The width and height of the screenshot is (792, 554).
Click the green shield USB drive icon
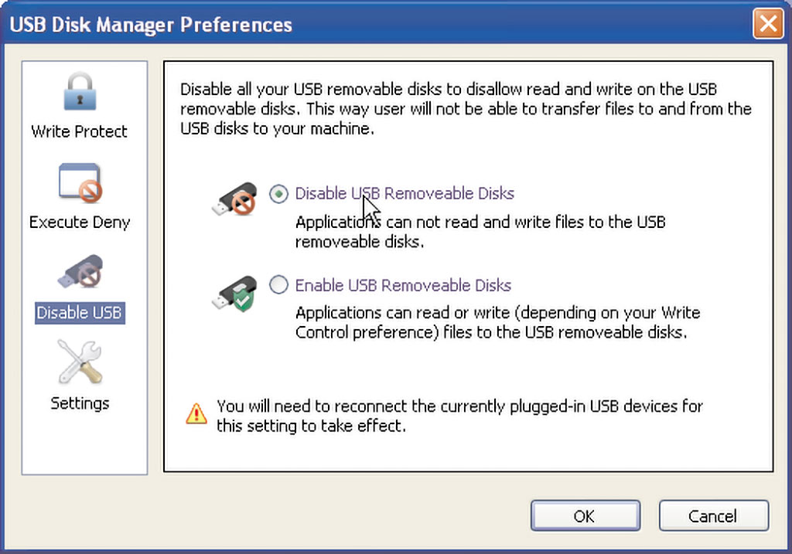(x=234, y=293)
